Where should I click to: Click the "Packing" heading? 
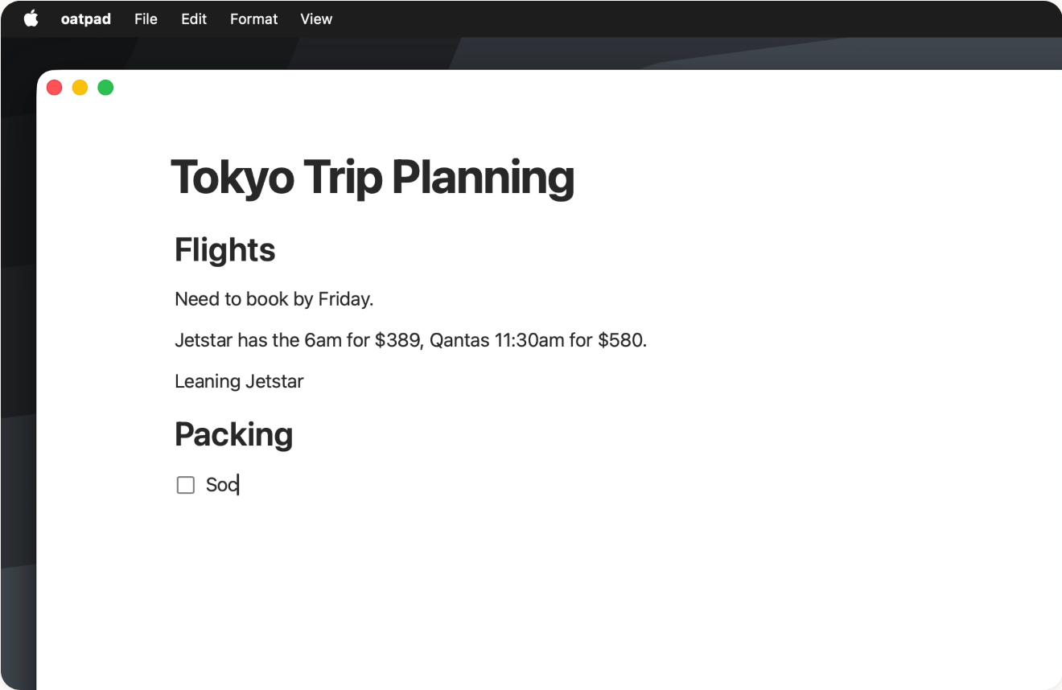pyautogui.click(x=234, y=434)
